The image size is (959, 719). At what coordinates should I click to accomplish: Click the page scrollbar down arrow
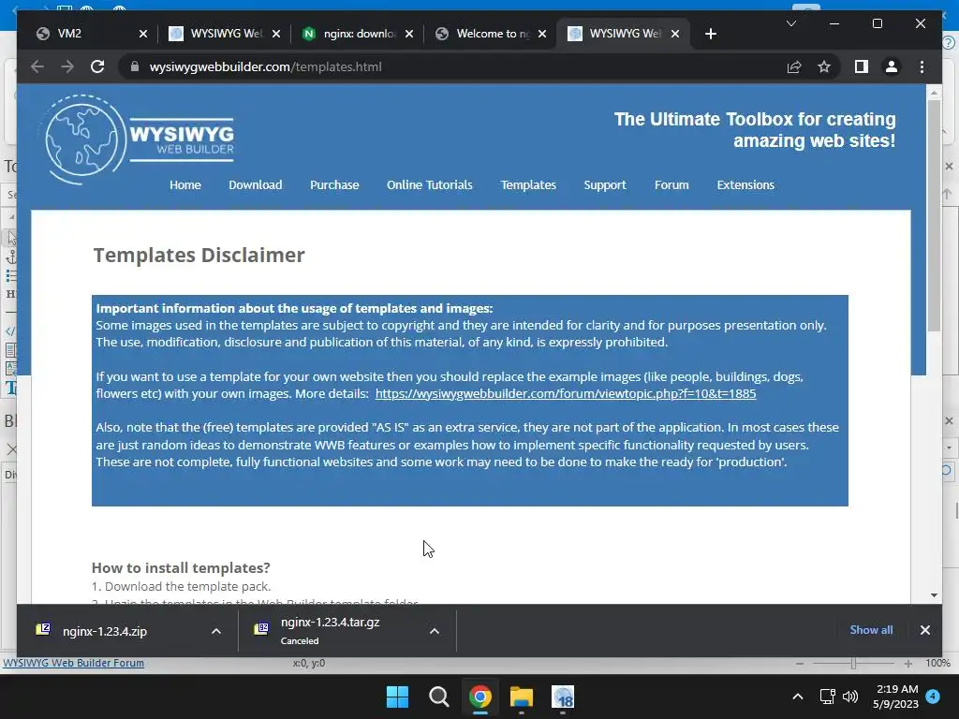[934, 594]
